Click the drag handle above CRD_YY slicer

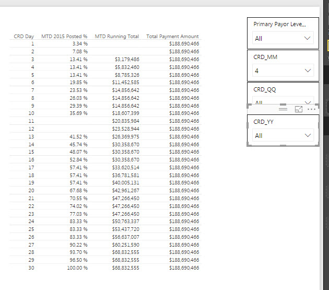pyautogui.click(x=283, y=109)
